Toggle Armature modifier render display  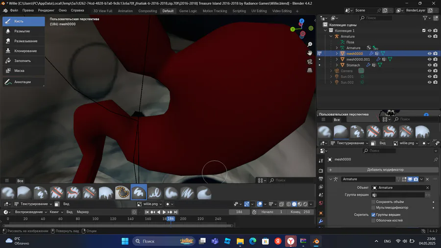[x=416, y=179]
